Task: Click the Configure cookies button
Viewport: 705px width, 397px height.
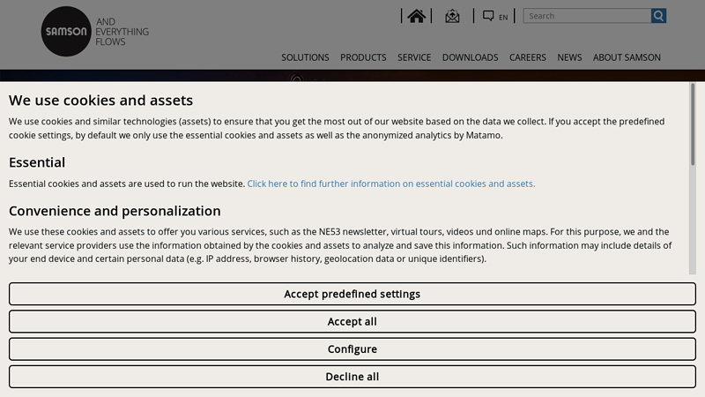Action: pyautogui.click(x=352, y=349)
